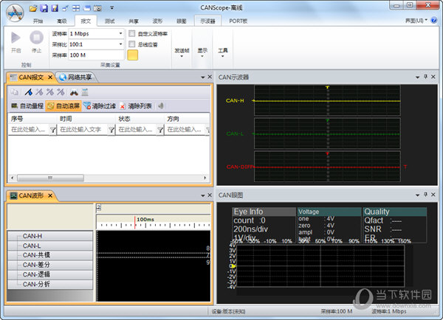Image resolution: width=443 pixels, height=320 pixels.
Task: Open the quick access toolbar customize arrow
Action: click(x=112, y=8)
